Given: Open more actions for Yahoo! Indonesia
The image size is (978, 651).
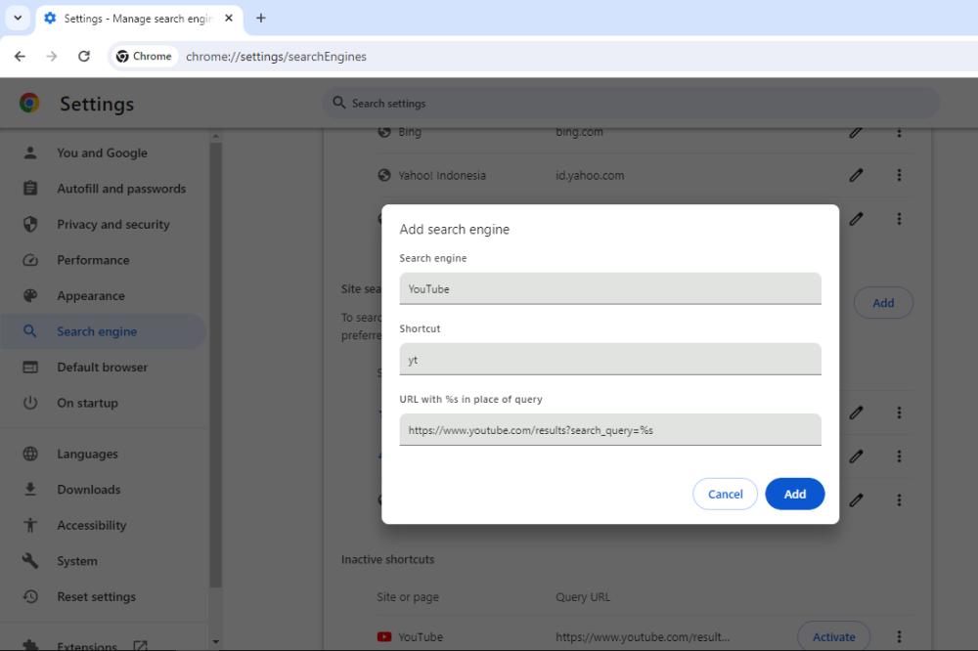Looking at the screenshot, I should point(899,175).
